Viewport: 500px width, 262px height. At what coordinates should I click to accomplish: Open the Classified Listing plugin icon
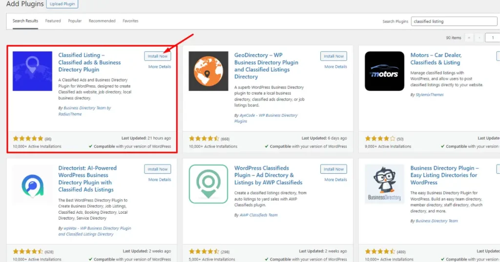pos(32,71)
